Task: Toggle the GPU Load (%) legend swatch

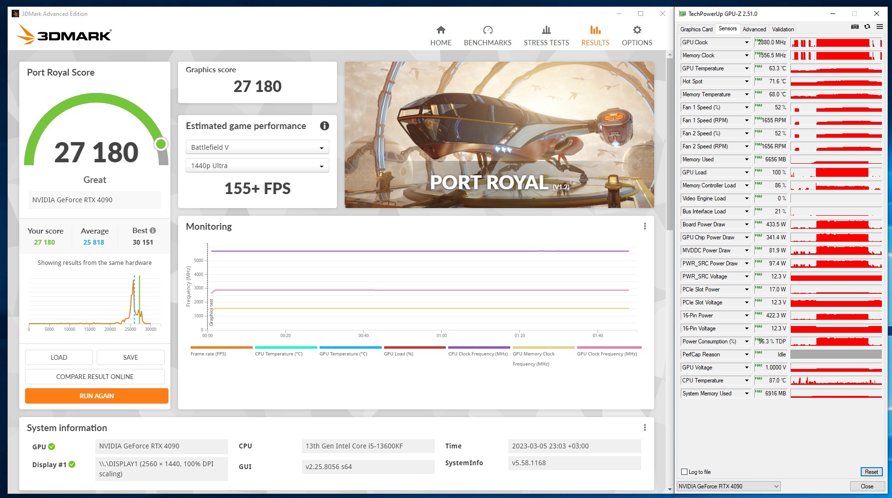Action: [x=415, y=347]
